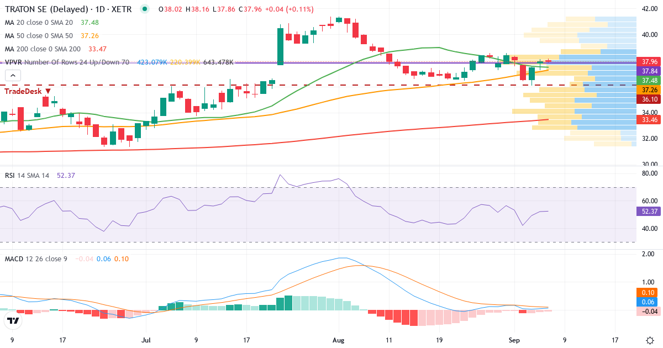Click the Aug label on time axis
Viewport: 663px width, 348px height.
(339, 341)
